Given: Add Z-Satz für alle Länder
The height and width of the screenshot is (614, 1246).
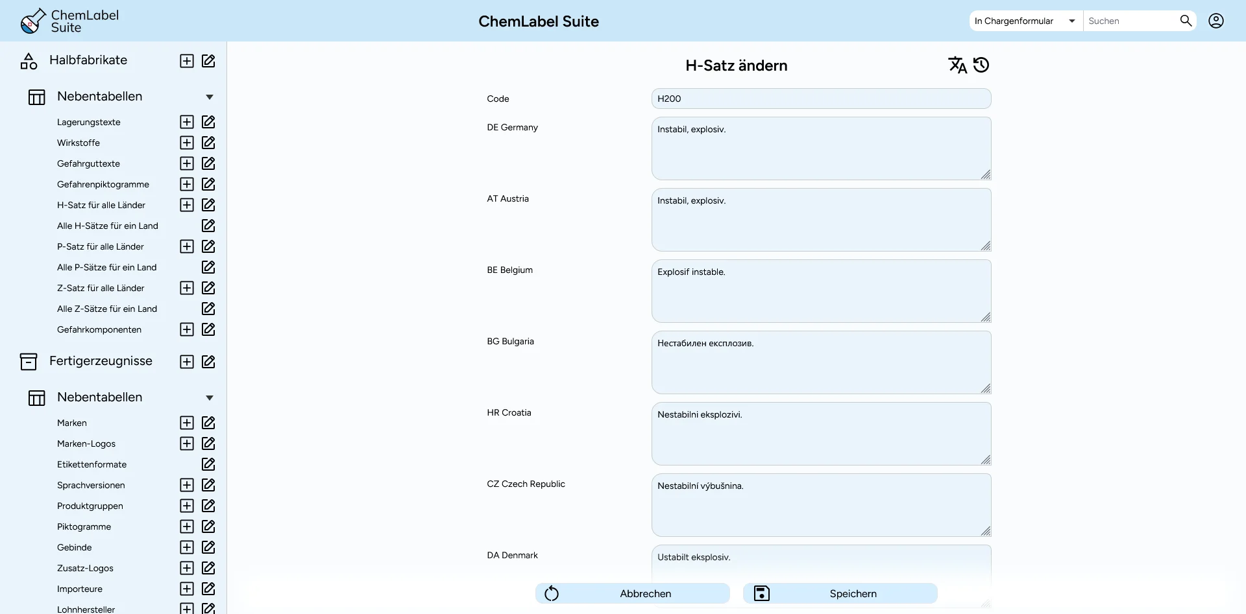Looking at the screenshot, I should pyautogui.click(x=187, y=288).
